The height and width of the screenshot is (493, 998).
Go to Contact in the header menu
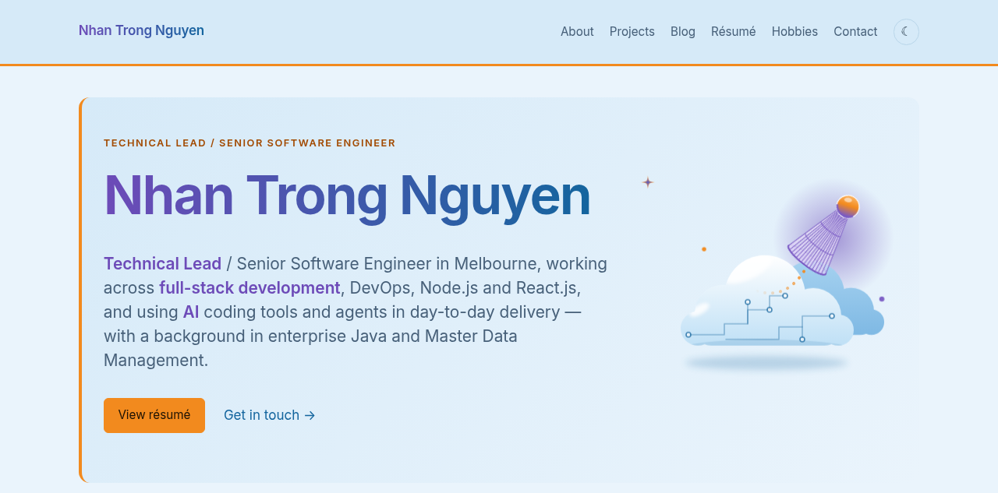point(855,32)
